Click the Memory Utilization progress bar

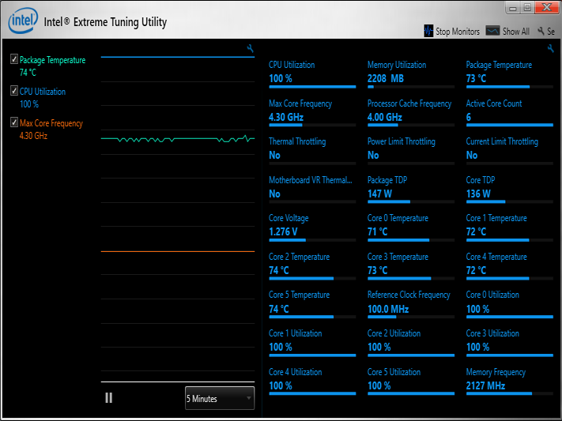(411, 87)
